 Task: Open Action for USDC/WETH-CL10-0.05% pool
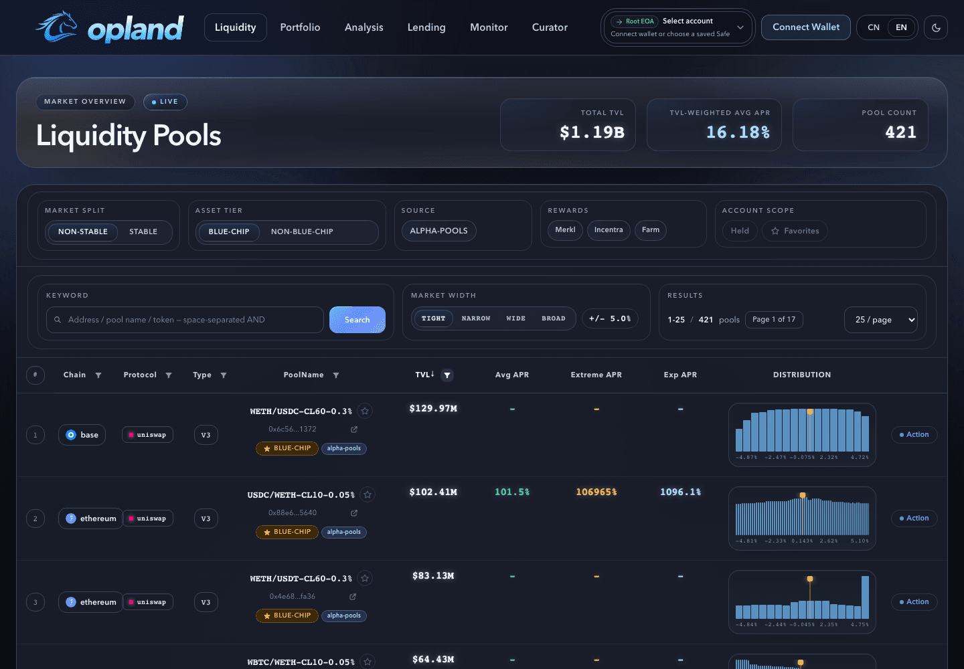tap(914, 518)
